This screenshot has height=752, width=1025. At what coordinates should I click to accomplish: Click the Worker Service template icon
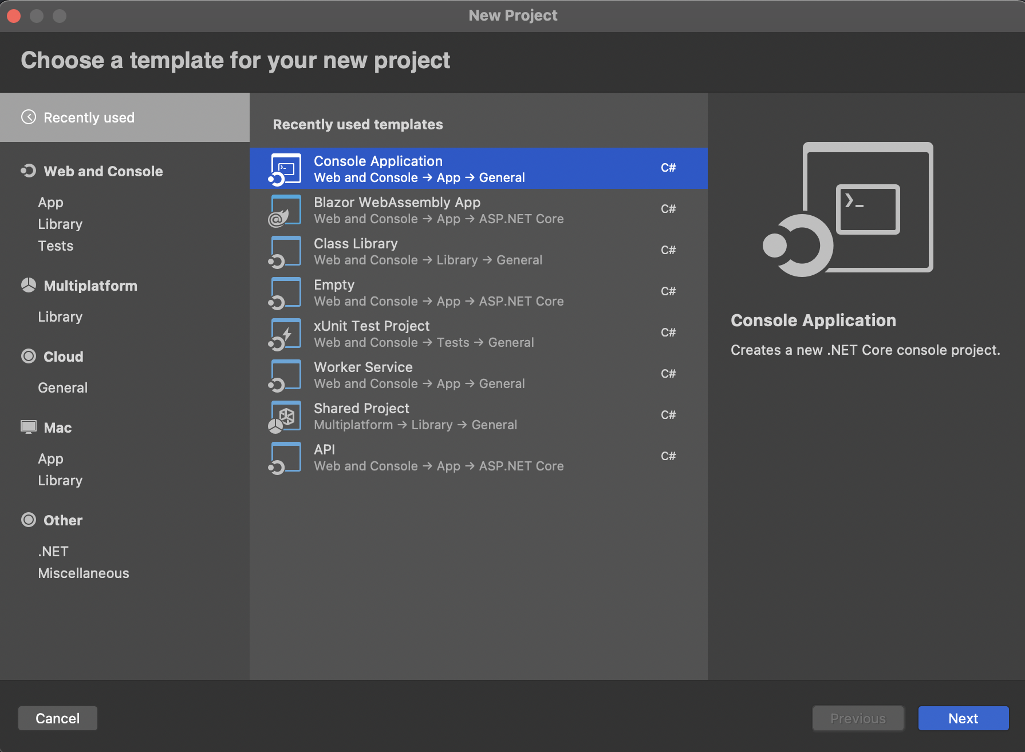pyautogui.click(x=285, y=374)
